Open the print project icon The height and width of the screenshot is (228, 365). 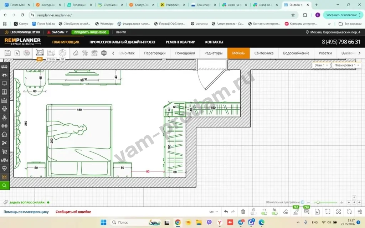click(26, 53)
